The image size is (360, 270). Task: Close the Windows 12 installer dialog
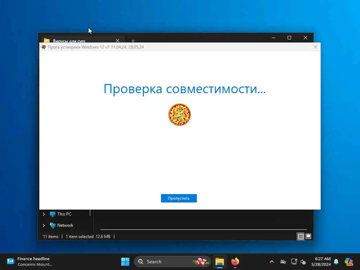315,47
